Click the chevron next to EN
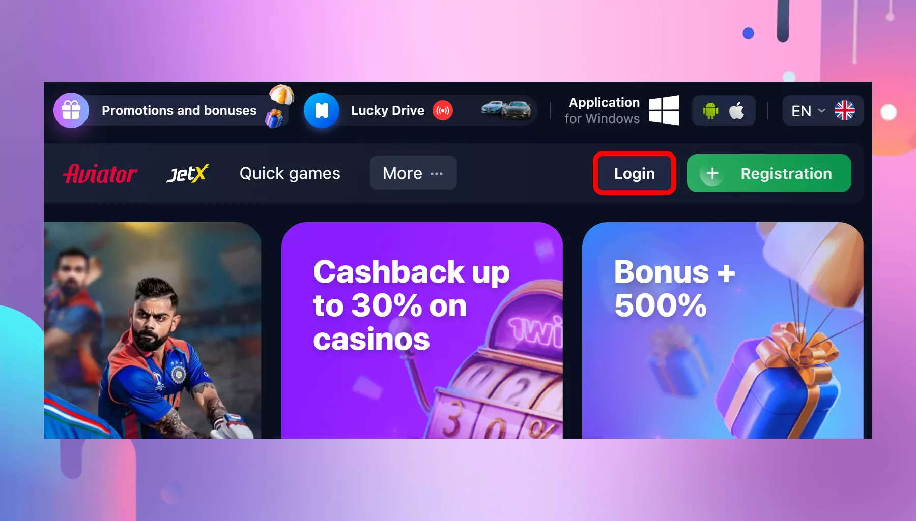The height and width of the screenshot is (521, 916). point(821,110)
